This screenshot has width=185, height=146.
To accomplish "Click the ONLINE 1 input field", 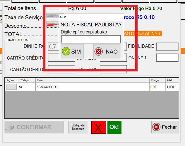I will pyautogui.click(x=167, y=58).
